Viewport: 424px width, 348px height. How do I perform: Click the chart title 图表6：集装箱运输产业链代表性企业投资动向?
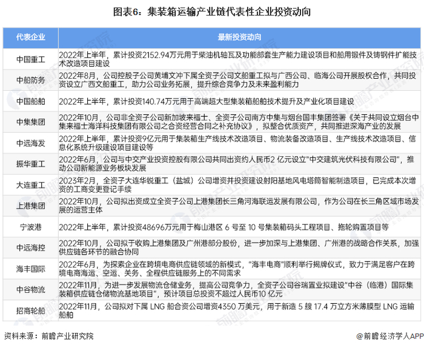(x=212, y=12)
